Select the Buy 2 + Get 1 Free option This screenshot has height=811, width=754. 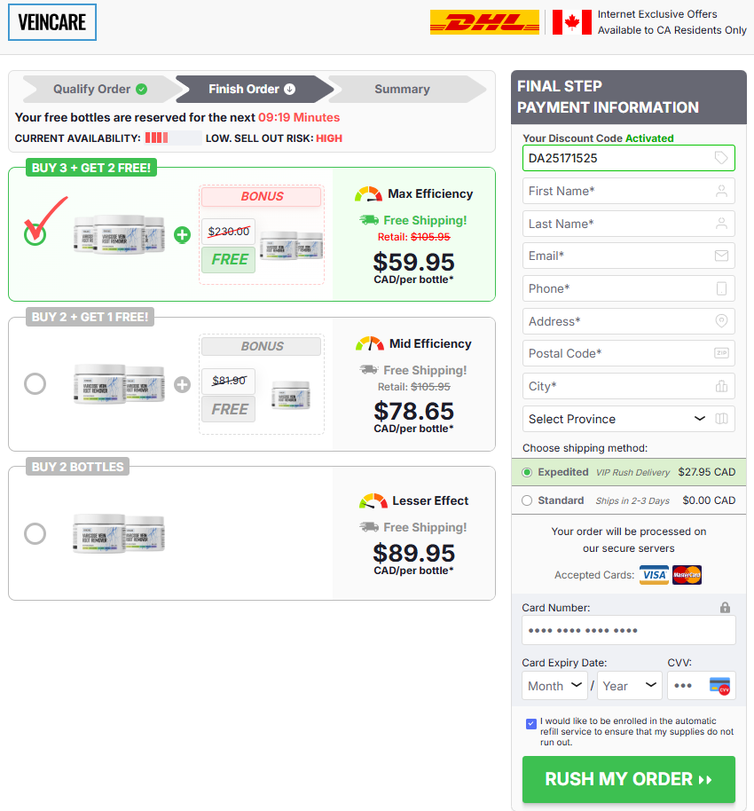(35, 384)
